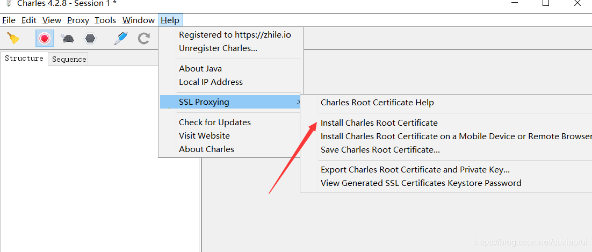Choose Visit Website
The image size is (592, 252).
coord(204,135)
